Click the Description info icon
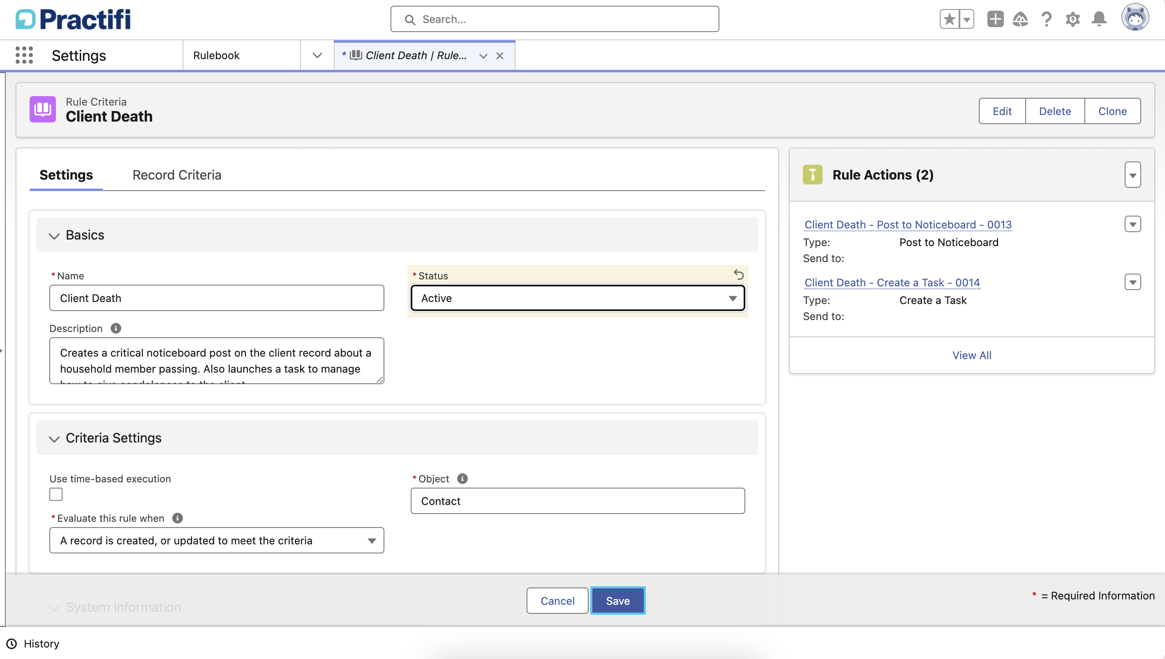Viewport: 1165px width, 659px height. tap(116, 328)
